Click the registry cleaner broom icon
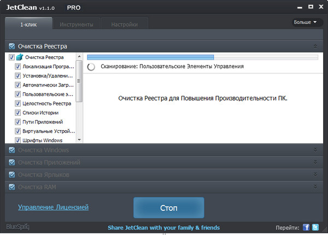Viewport: 328px width, 235px height. [20, 57]
